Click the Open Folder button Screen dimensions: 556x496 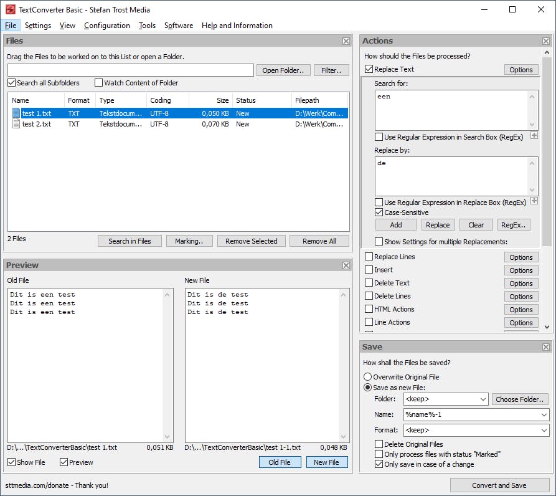point(283,70)
